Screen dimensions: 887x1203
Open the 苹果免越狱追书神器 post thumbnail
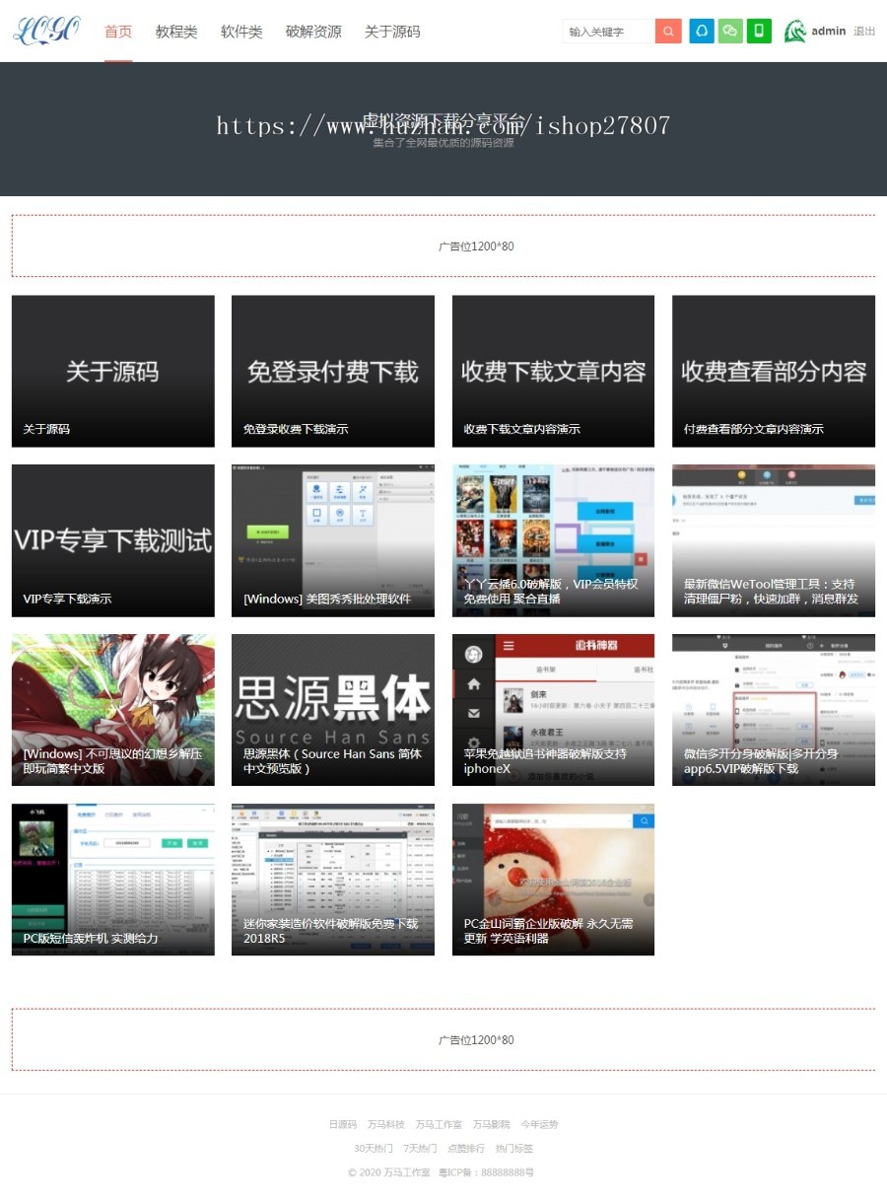coord(553,710)
